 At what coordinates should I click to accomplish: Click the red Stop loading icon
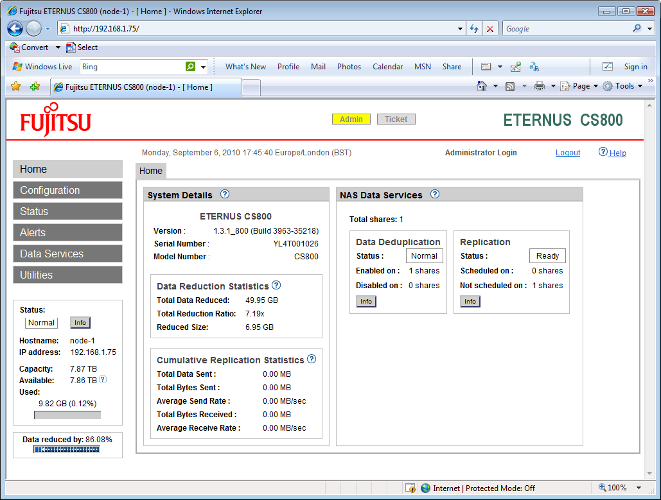(490, 29)
